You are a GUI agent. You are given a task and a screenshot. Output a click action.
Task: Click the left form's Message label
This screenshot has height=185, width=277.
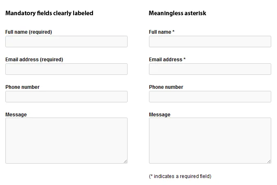click(x=16, y=115)
